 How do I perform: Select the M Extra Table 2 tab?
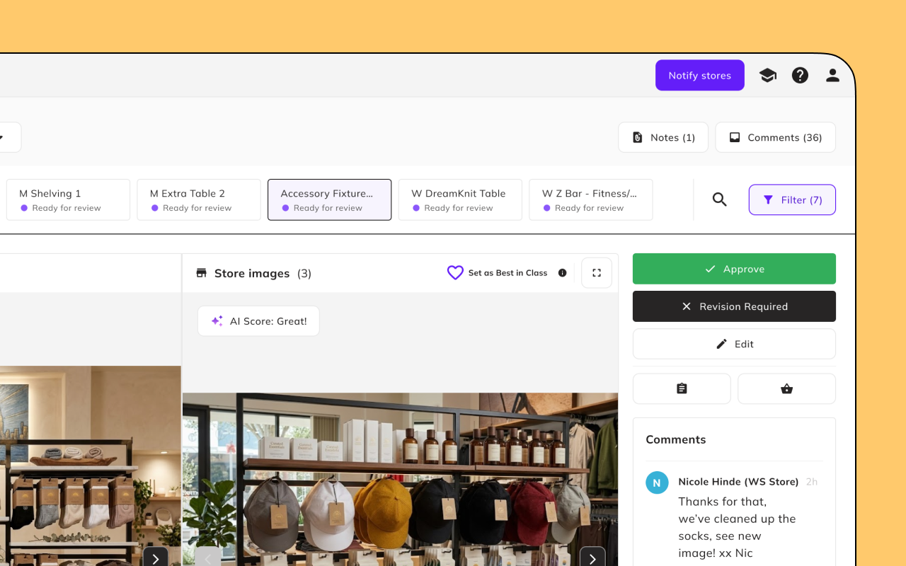pyautogui.click(x=198, y=200)
